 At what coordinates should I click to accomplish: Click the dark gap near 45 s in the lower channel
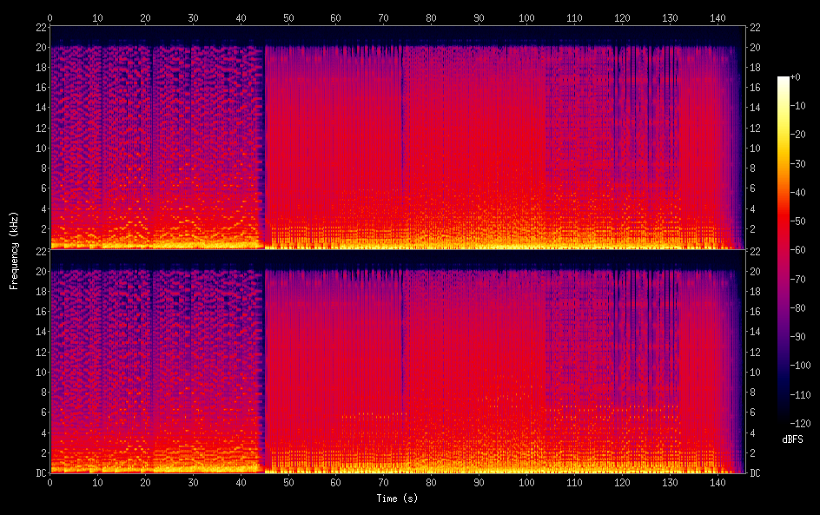tap(264, 365)
